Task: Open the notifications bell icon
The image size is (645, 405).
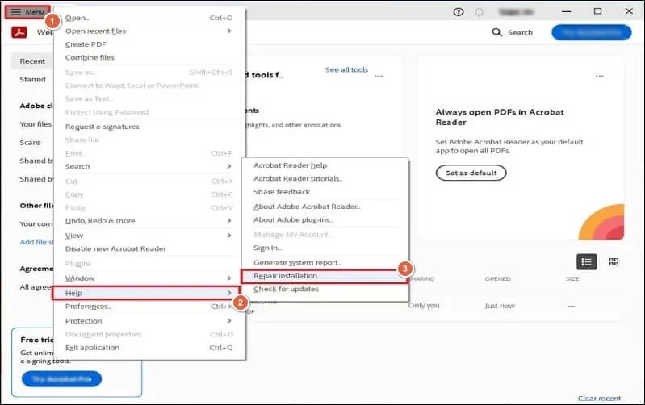Action: click(480, 12)
